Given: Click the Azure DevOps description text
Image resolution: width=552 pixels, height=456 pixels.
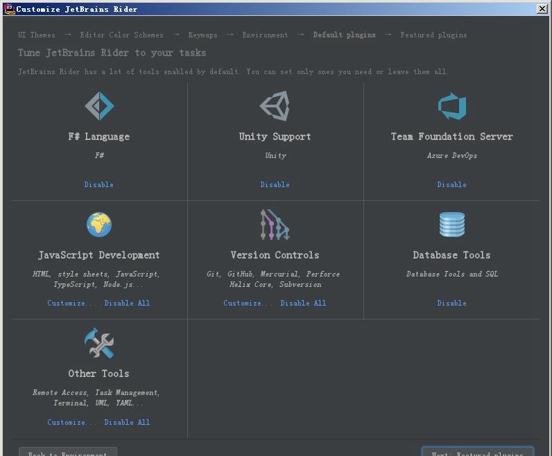Looking at the screenshot, I should point(452,155).
